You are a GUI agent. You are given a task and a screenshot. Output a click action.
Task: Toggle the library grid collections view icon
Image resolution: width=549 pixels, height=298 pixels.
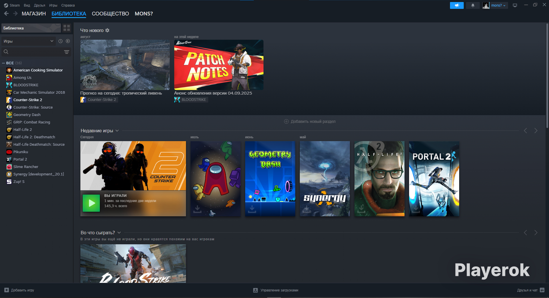click(67, 28)
